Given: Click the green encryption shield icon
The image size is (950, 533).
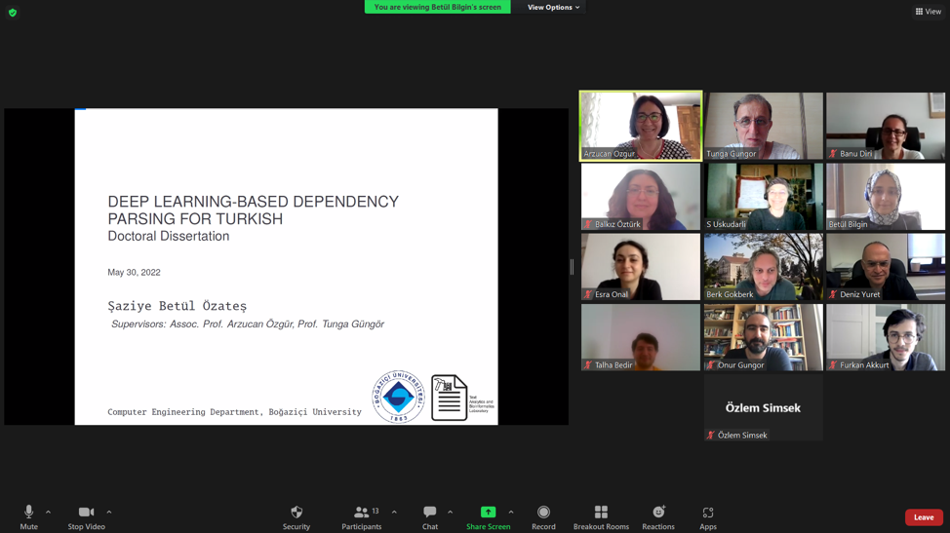Looking at the screenshot, I should click(13, 13).
